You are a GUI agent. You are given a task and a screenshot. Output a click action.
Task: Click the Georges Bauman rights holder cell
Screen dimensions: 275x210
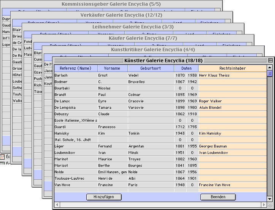coord(232,146)
